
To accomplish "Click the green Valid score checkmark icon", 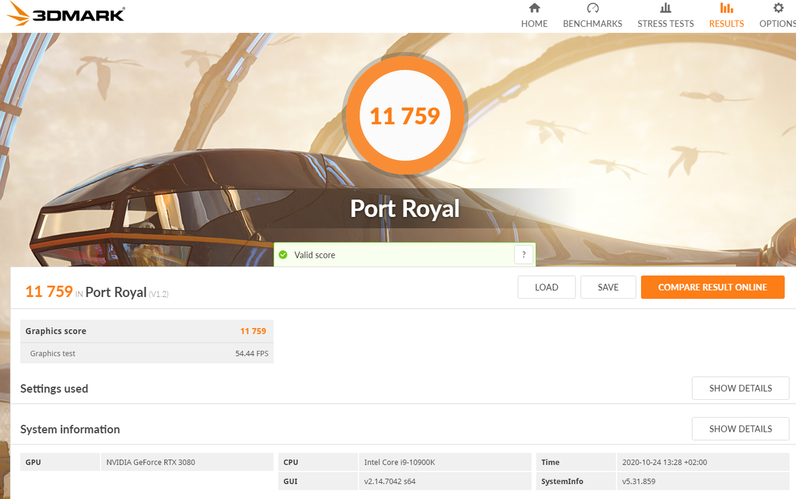I will pos(283,254).
